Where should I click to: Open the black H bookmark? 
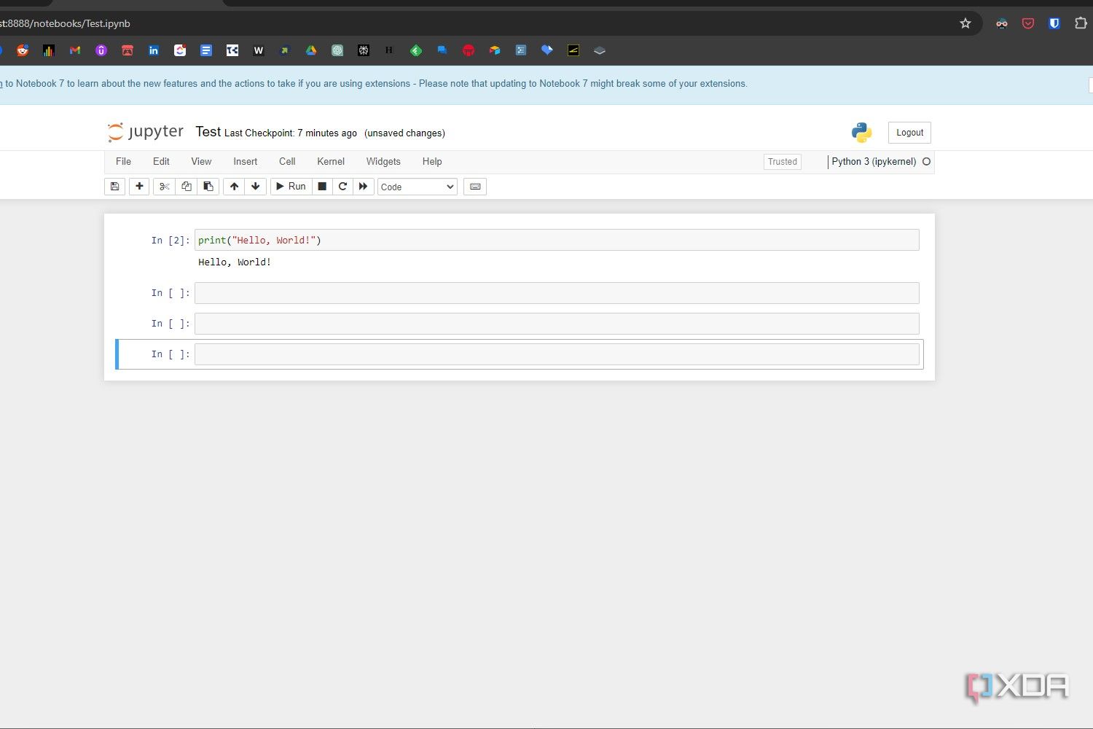click(x=389, y=50)
